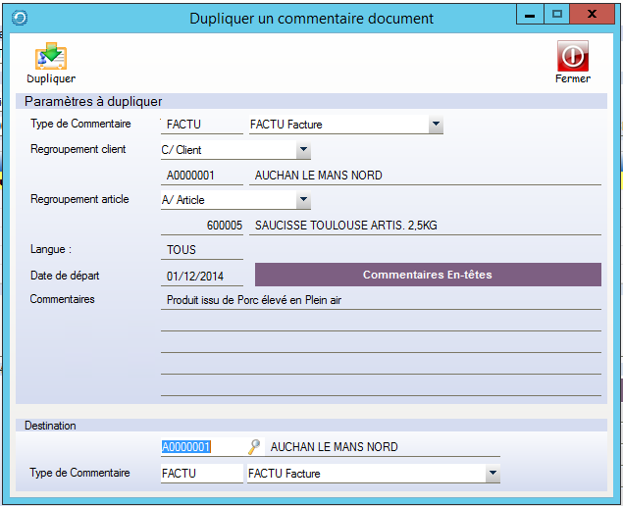Close the window with the red X
623x506 pixels.
tap(593, 16)
